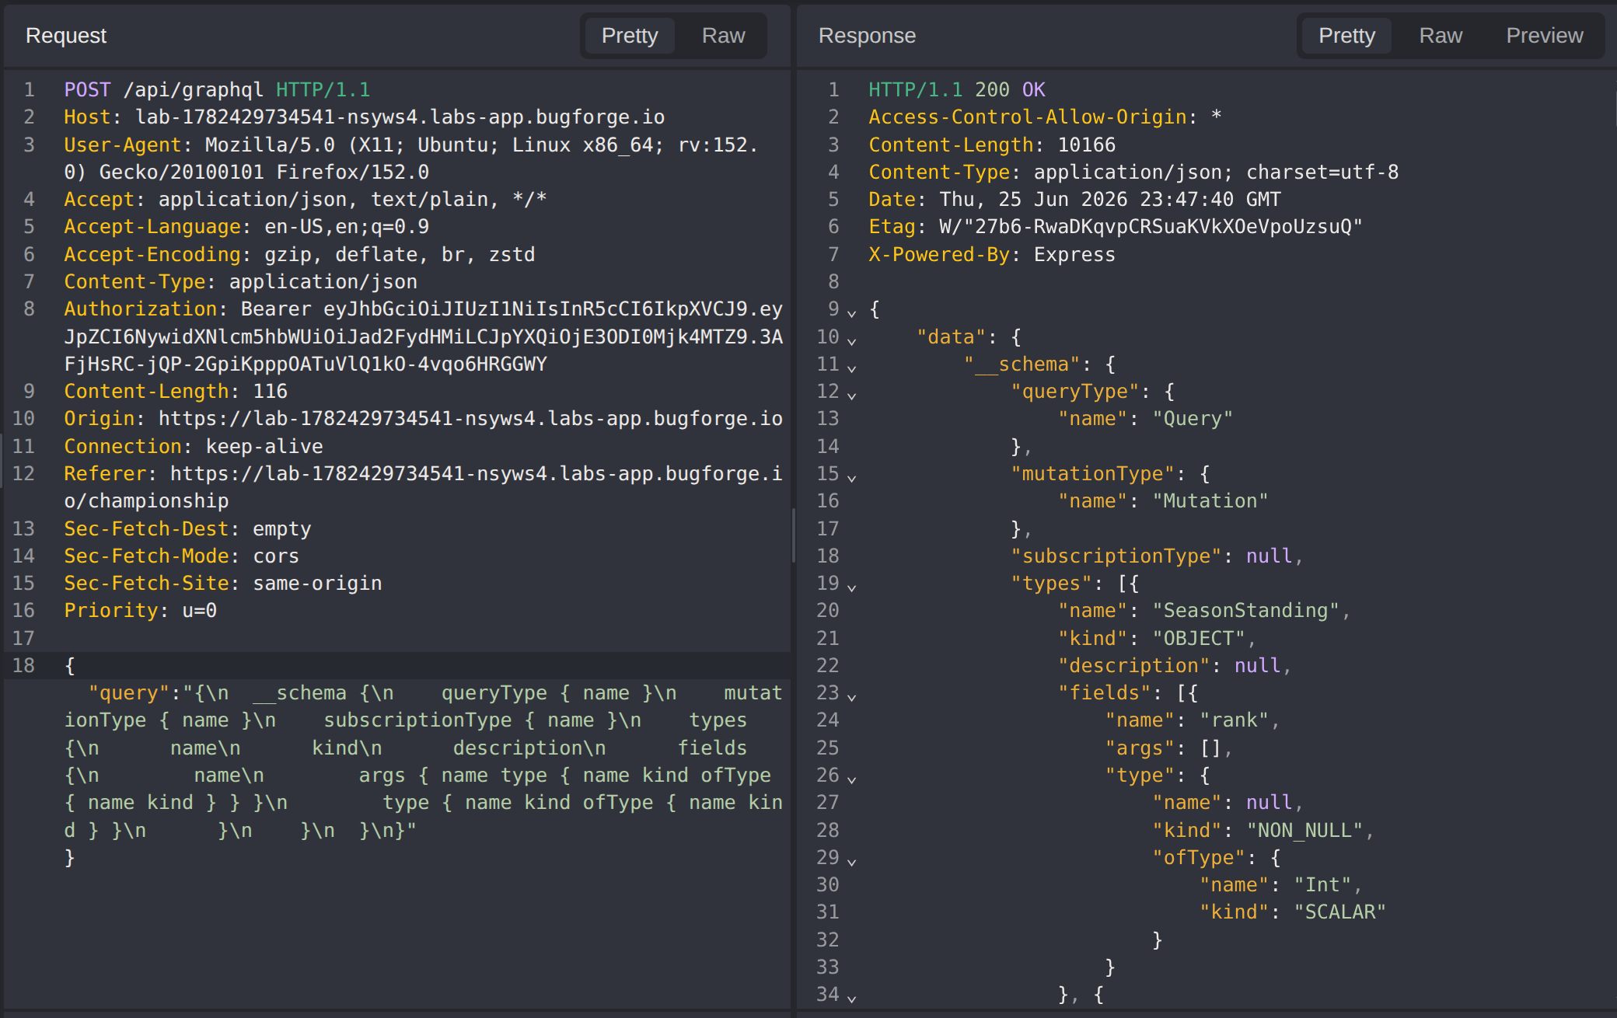This screenshot has width=1617, height=1018.
Task: Switch Request view to Pretty tab
Action: coord(629,36)
